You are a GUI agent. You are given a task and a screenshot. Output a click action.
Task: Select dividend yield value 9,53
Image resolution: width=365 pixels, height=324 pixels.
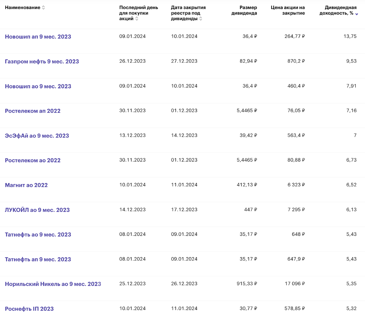click(351, 61)
